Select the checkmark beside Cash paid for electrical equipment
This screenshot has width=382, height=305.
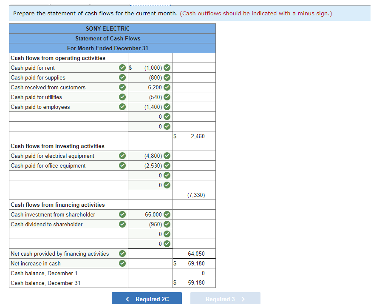point(122,156)
